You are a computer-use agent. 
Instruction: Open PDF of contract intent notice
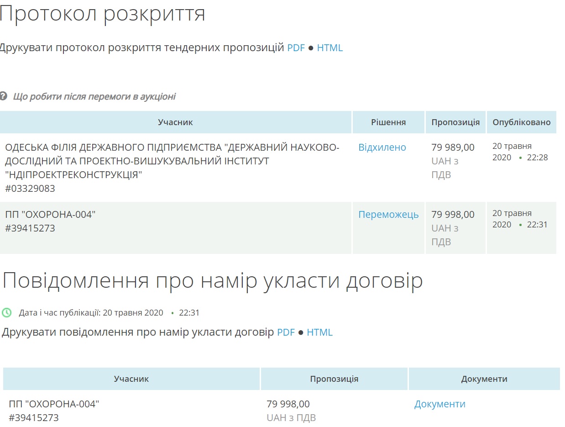[286, 332]
